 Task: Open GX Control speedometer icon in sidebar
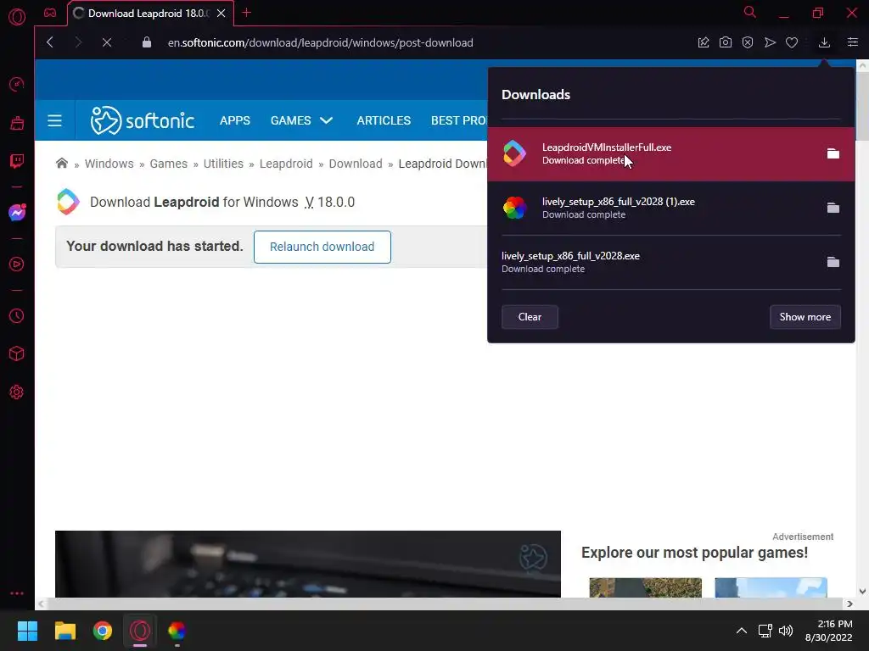tap(17, 84)
